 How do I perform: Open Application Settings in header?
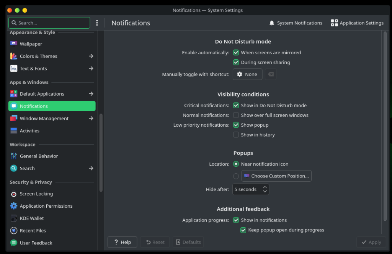[x=357, y=23]
